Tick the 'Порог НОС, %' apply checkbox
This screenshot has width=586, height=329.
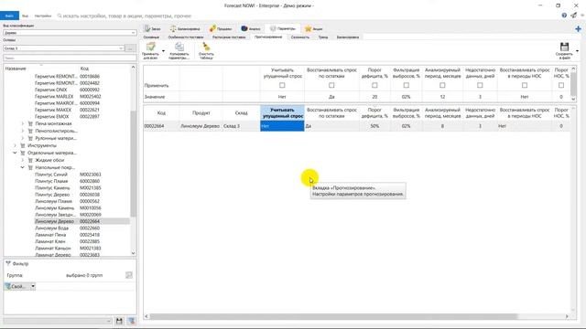561,85
